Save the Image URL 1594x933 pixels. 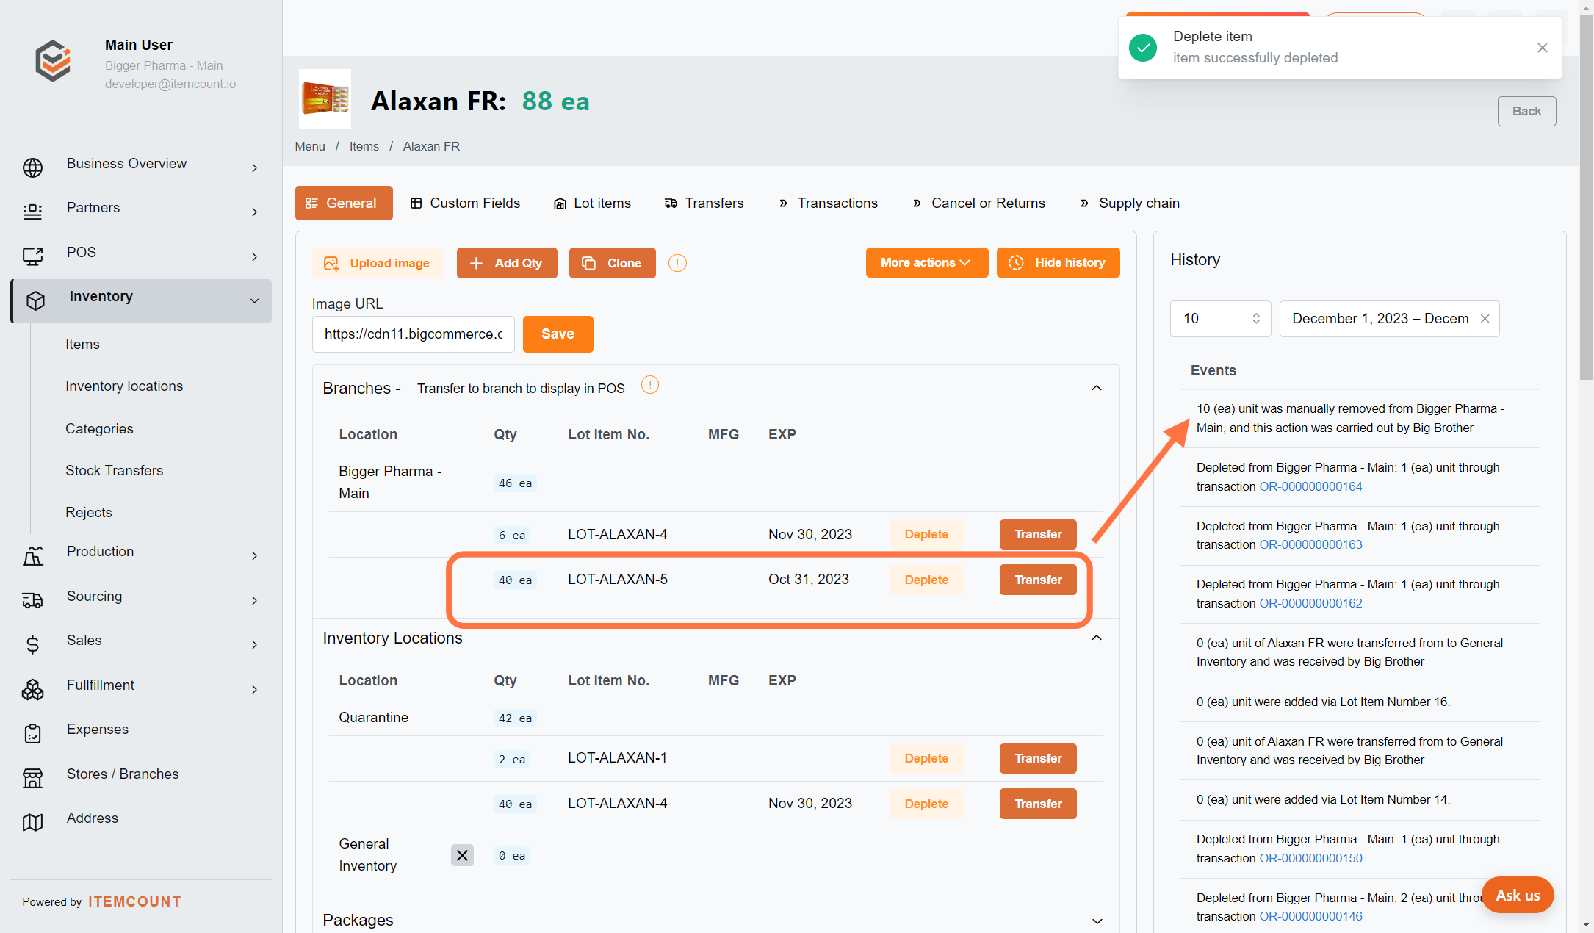(x=558, y=334)
